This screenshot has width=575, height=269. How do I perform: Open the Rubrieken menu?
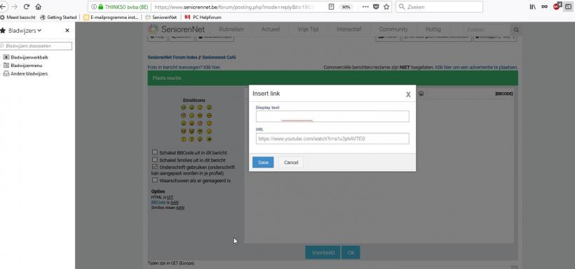[x=231, y=29]
